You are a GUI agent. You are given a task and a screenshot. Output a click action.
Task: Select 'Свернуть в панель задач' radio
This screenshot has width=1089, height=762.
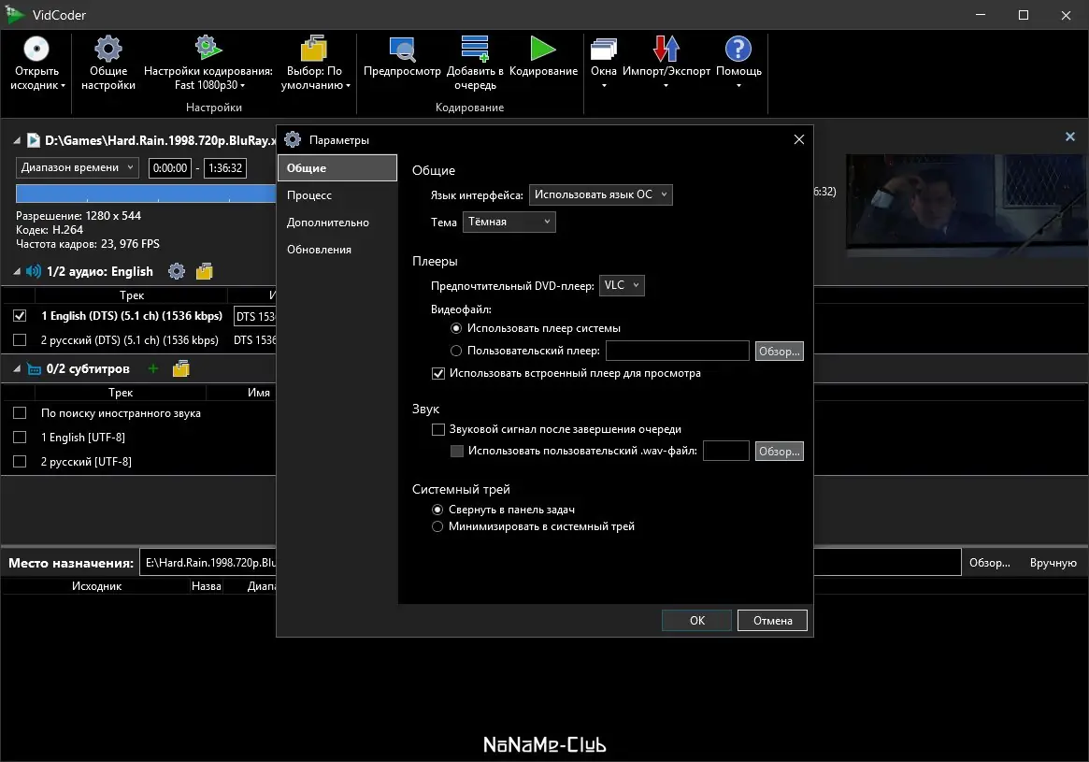click(437, 510)
